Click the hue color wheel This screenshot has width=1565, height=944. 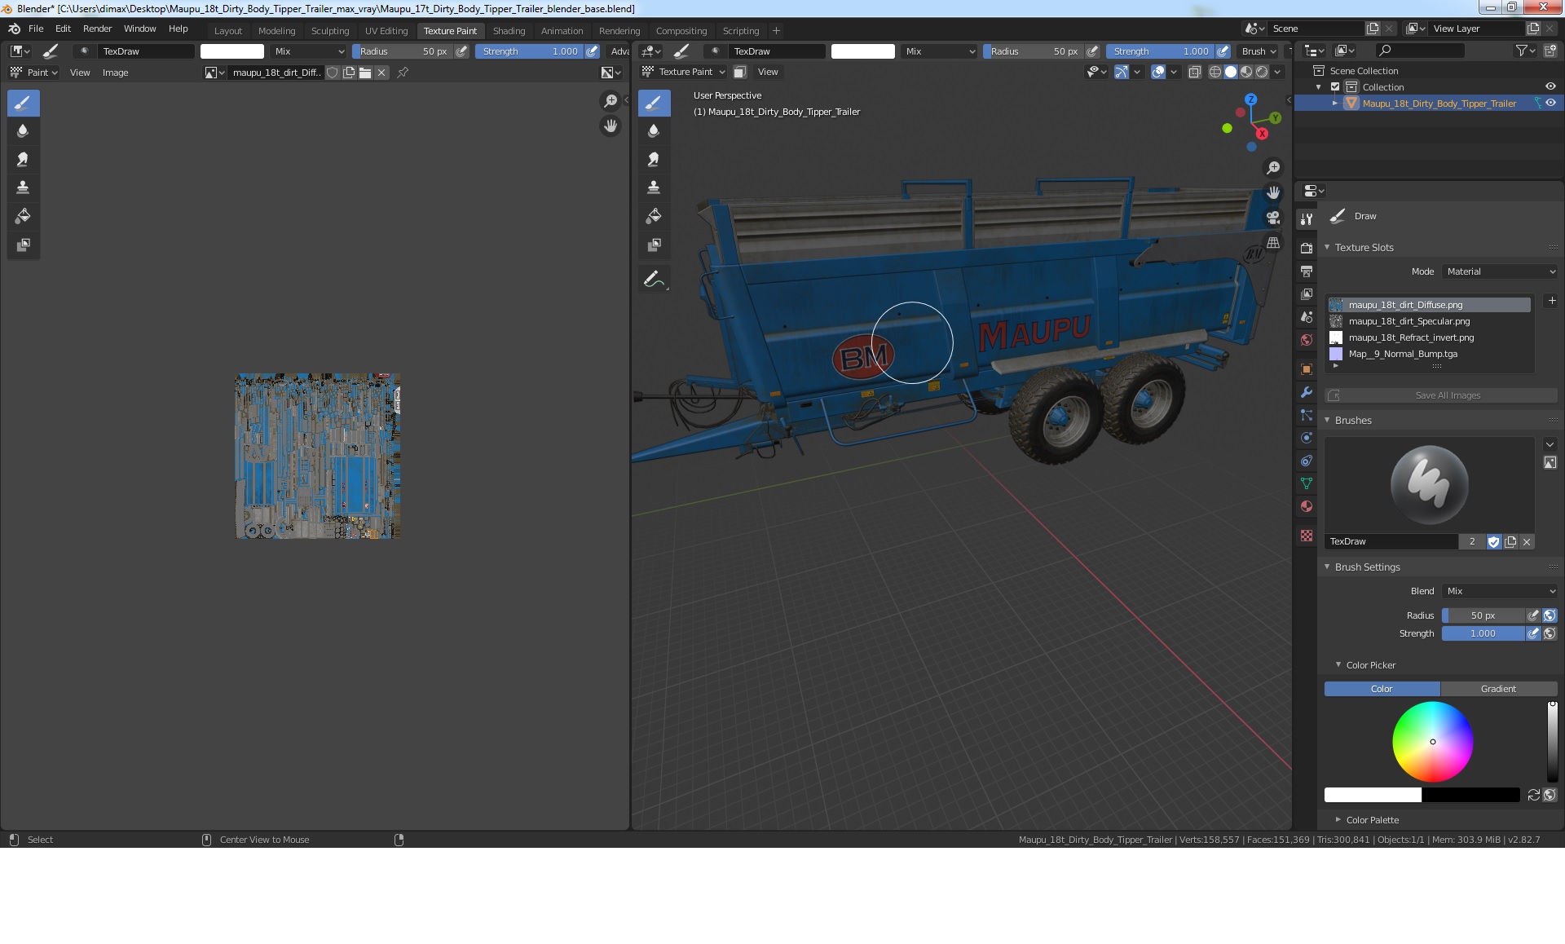pos(1432,742)
